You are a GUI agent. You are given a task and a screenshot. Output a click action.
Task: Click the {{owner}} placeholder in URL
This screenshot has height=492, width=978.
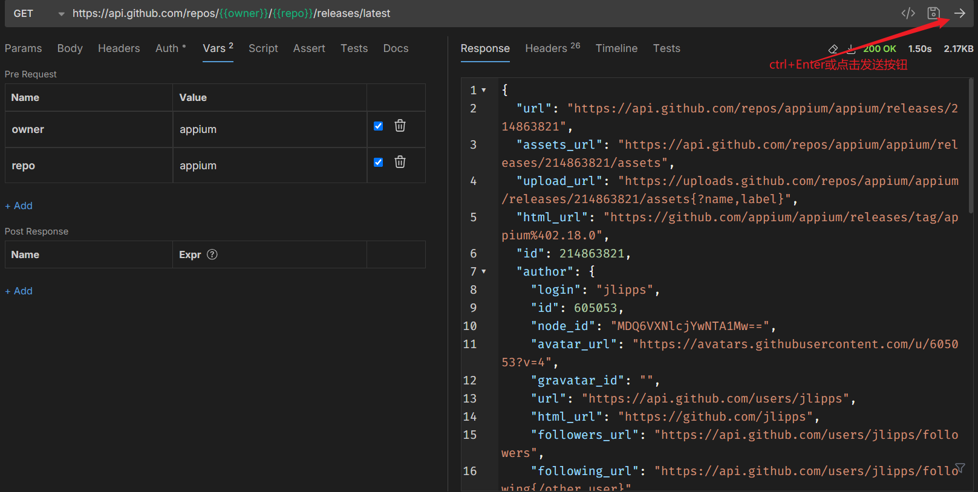coord(244,13)
